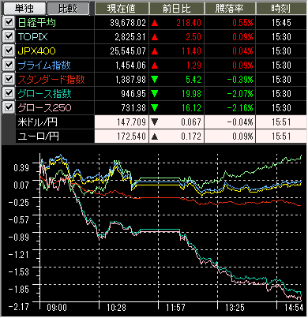Select the 米ドル/円 current value cell
The image size is (308, 318).
point(122,122)
